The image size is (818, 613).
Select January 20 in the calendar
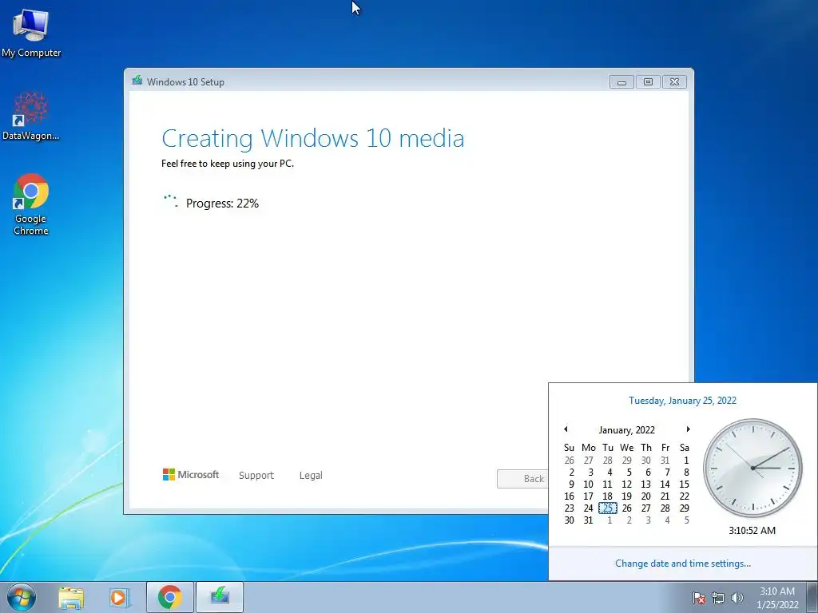tap(645, 496)
